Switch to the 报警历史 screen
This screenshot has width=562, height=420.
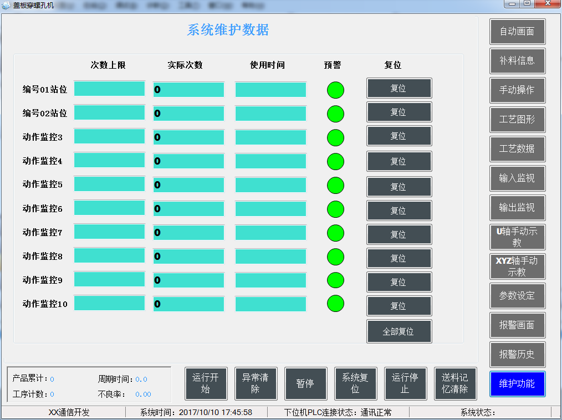tap(517, 355)
